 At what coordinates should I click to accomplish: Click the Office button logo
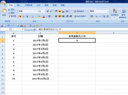[3, 4]
